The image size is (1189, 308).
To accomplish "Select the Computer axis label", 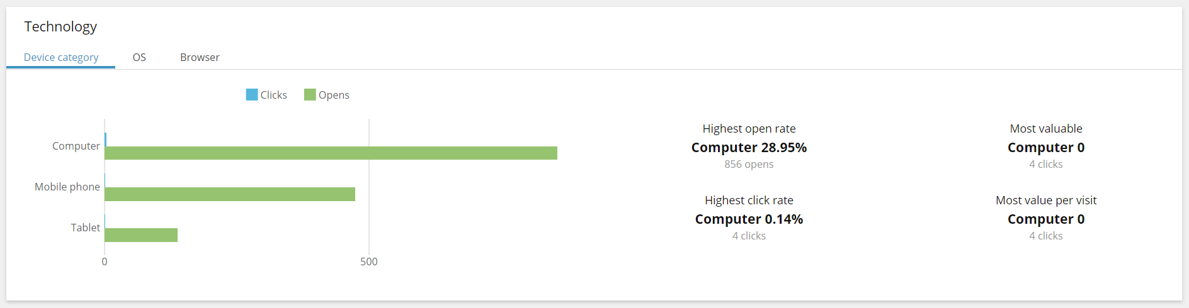I will coord(76,146).
